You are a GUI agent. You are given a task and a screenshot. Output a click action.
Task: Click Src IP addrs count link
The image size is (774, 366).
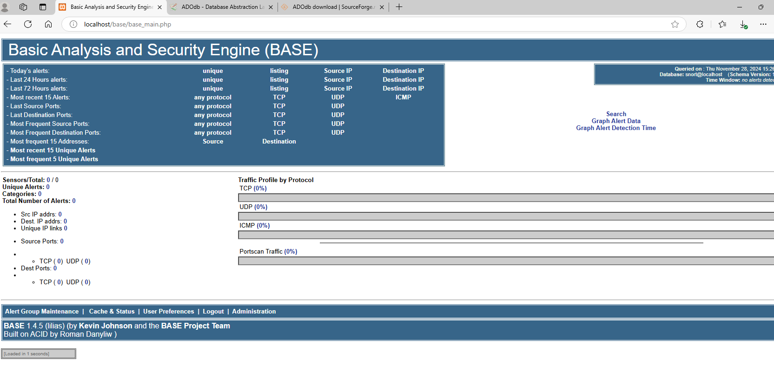[60, 214]
